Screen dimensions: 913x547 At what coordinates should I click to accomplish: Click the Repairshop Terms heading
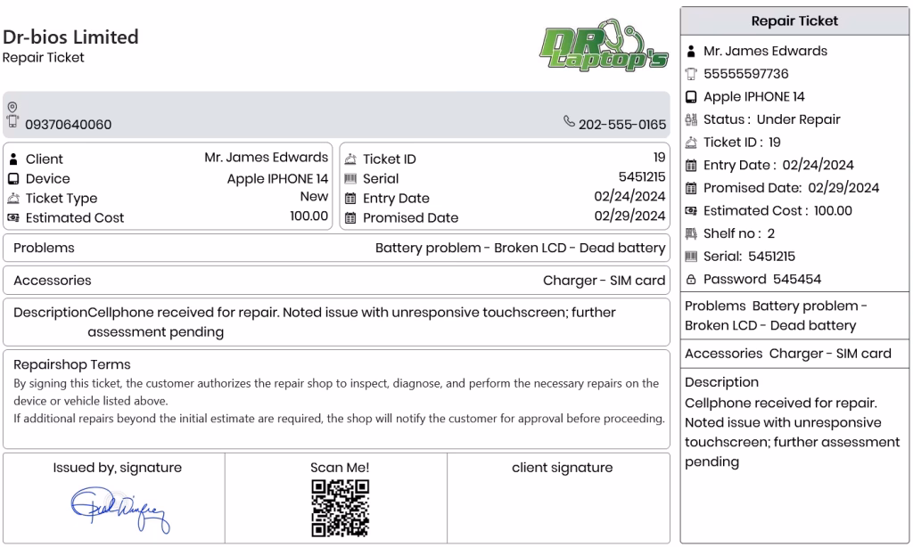(71, 365)
